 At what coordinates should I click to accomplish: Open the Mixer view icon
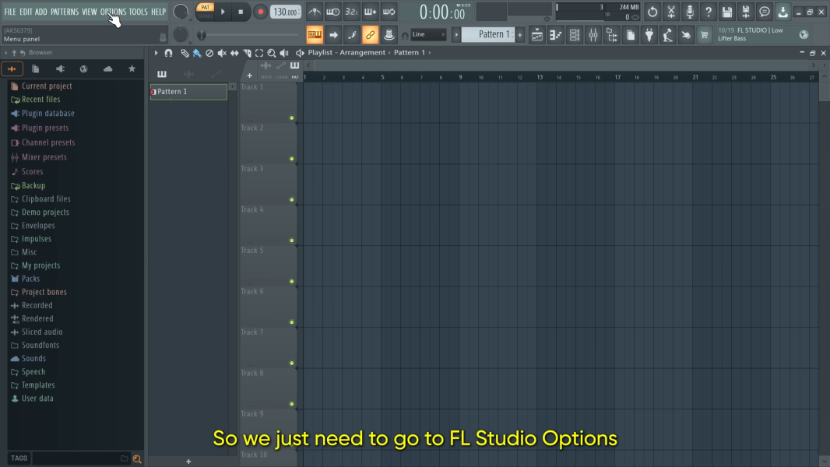[593, 35]
